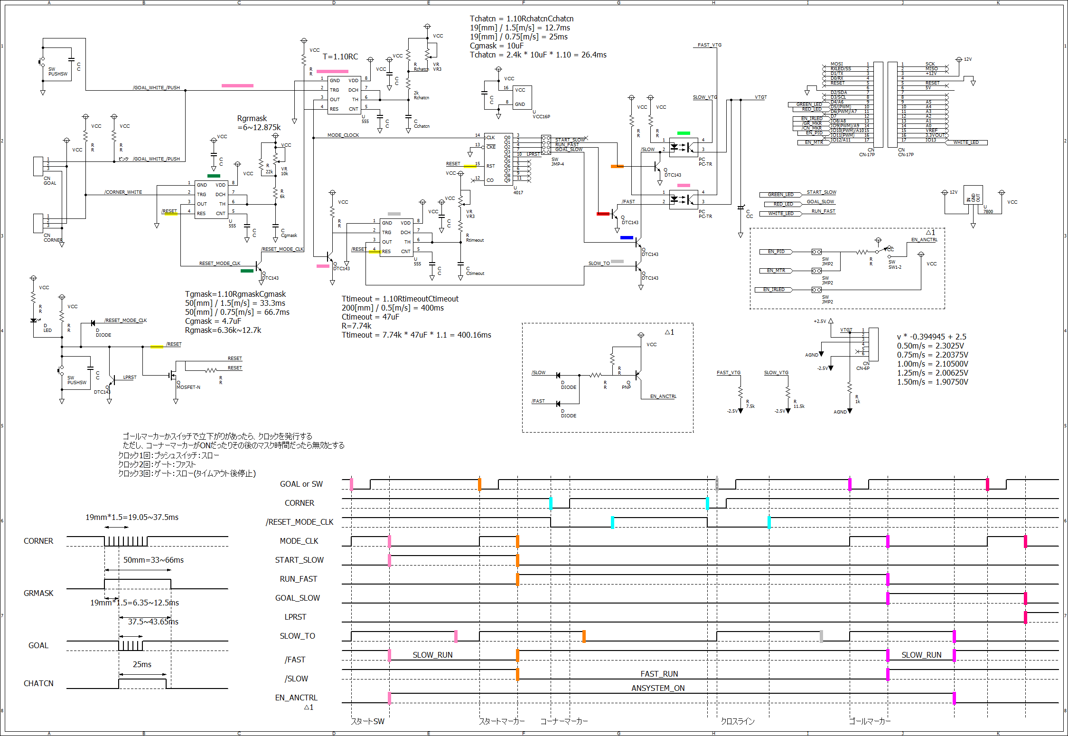Click the gray marker on SLOW_TO waveform
The width and height of the screenshot is (1068, 736).
click(x=821, y=636)
